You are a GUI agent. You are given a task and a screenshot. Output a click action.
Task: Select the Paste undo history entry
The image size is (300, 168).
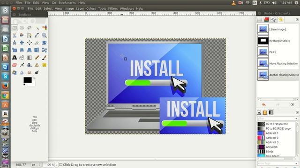pos(277,52)
